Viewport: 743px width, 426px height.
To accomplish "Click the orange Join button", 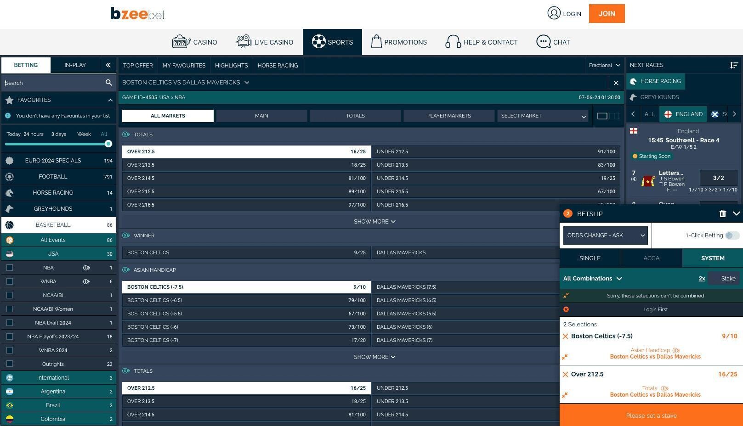I will (607, 14).
